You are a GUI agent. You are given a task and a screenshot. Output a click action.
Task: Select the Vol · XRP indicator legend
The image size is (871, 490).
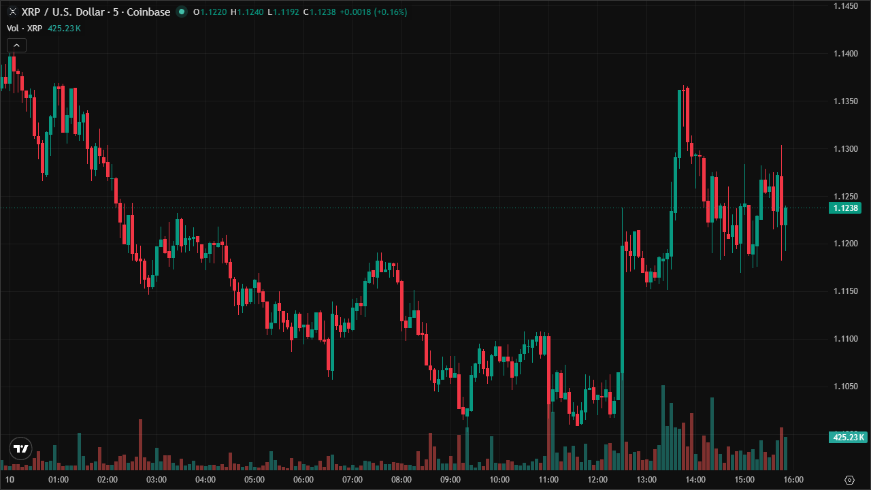pyautogui.click(x=24, y=28)
